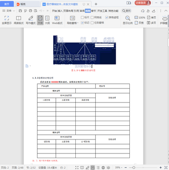Image resolution: width=169 pixels, height=170 pixels.
Task: Open the 引用 References tab
Action: coord(77,11)
